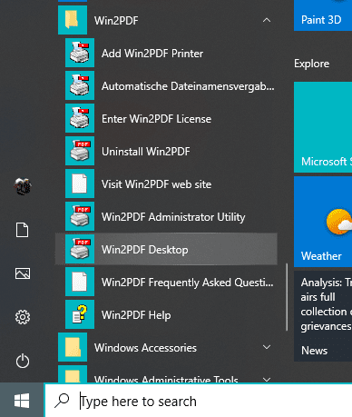
Task: Click the Windows Accessories folder icon
Action: [73, 347]
